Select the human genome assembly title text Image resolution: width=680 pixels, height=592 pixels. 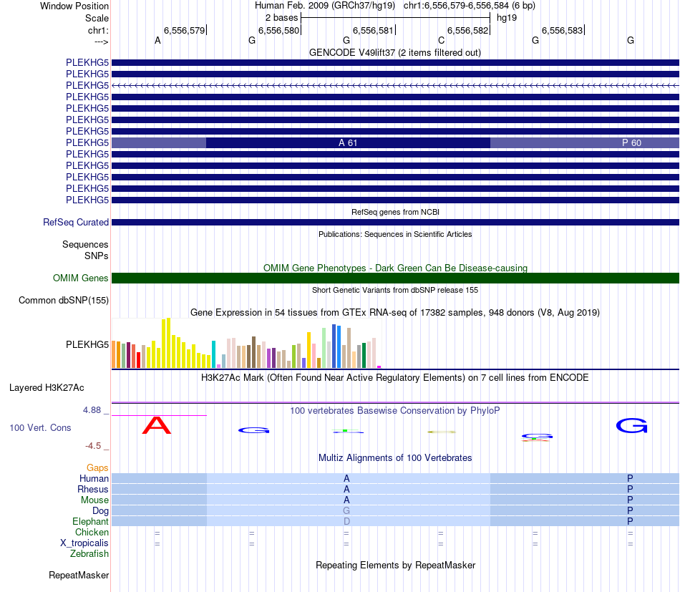point(325,6)
